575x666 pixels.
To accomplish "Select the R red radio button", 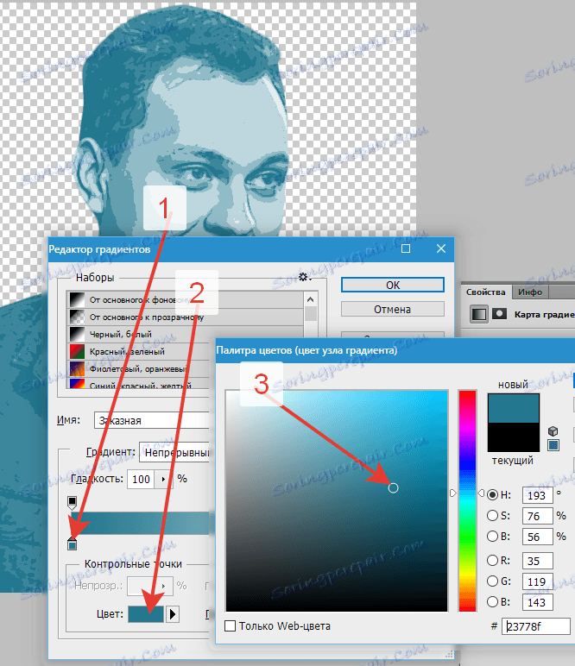I will tap(493, 561).
